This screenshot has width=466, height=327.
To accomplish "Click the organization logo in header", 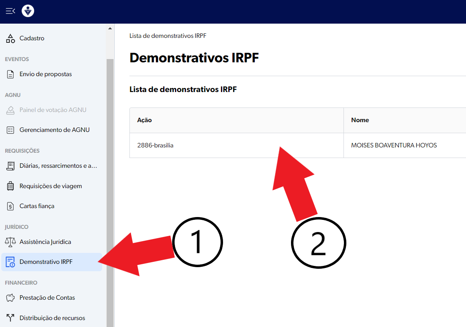I will (28, 11).
